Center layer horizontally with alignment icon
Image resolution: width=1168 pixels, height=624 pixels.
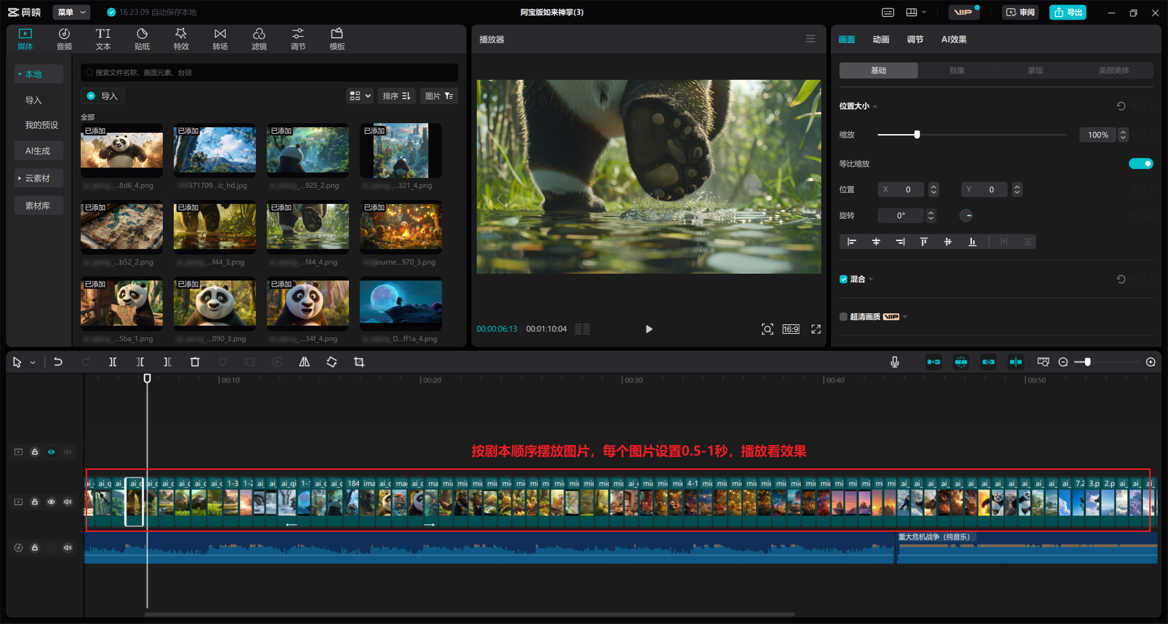(876, 242)
